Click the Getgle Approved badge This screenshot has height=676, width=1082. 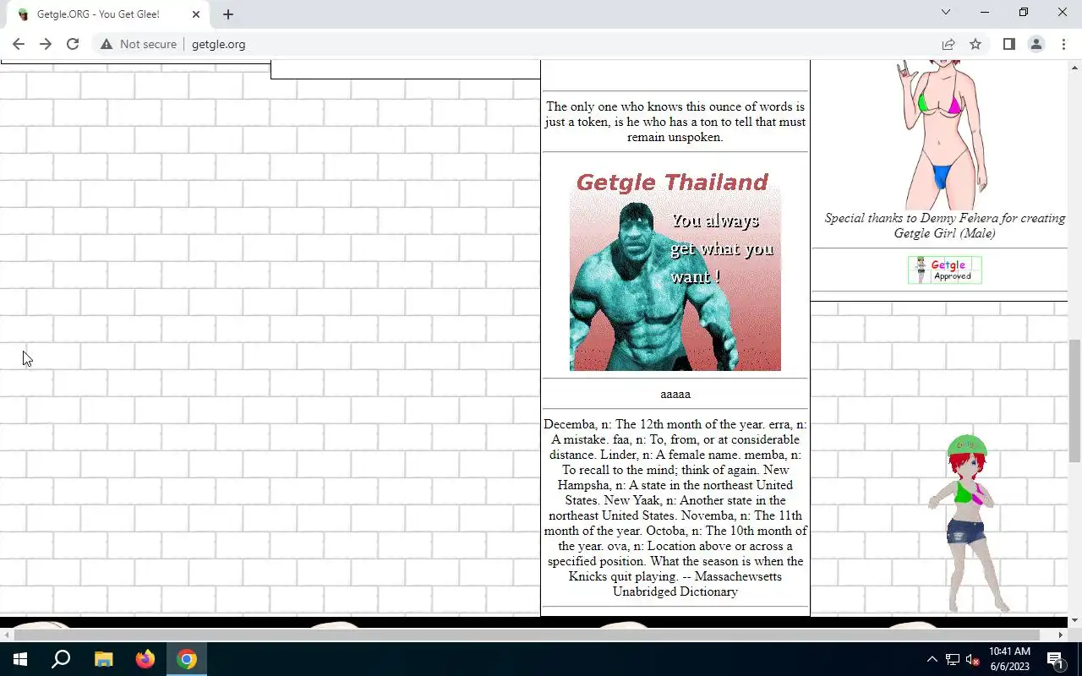[945, 270]
